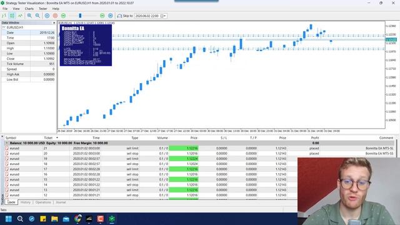Open the Tester menu
The width and height of the screenshot is (400, 225).
point(43,9)
